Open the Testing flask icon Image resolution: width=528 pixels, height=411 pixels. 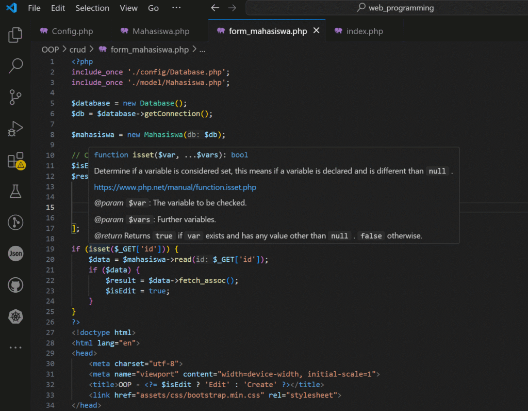click(15, 192)
